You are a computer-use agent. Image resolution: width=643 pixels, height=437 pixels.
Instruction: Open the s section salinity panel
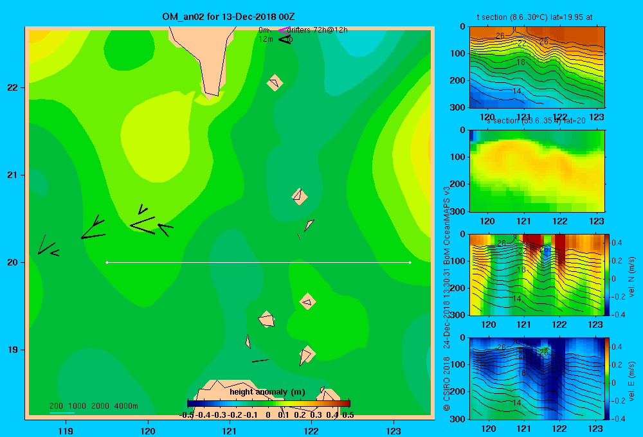pyautogui.click(x=537, y=171)
